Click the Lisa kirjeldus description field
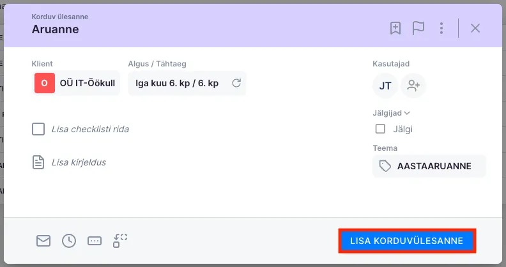Image resolution: width=506 pixels, height=267 pixels. (79, 162)
